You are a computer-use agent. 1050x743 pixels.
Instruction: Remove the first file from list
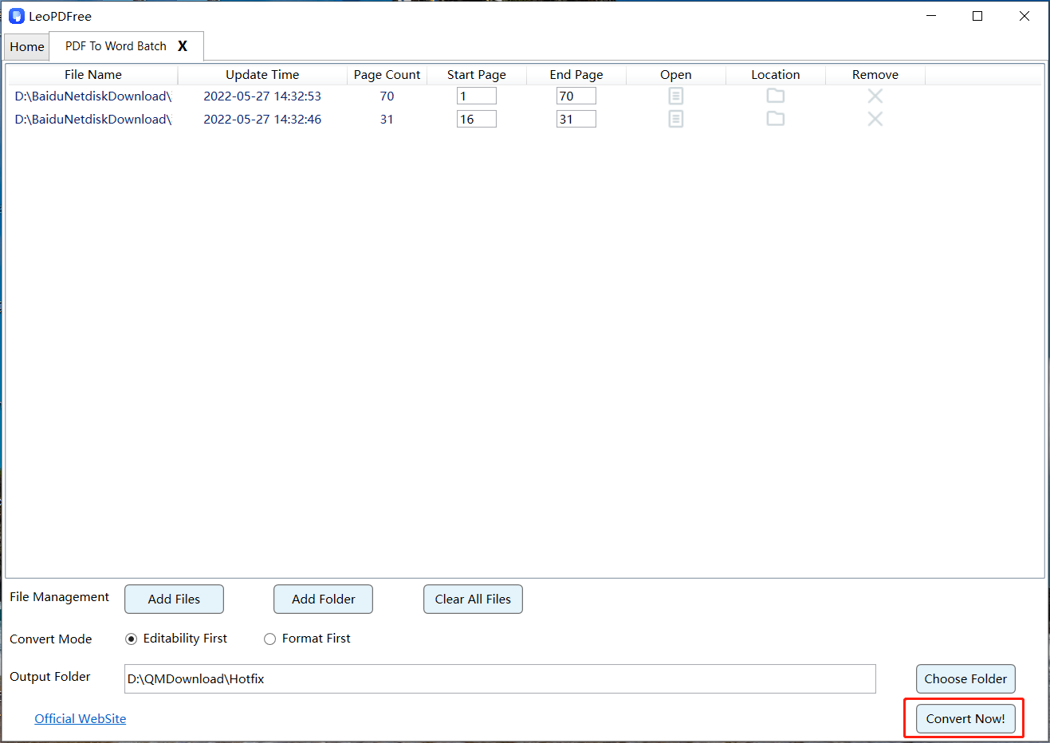point(875,96)
